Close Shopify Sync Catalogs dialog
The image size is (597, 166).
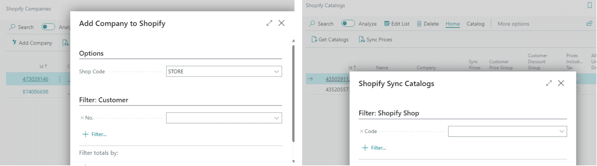(x=561, y=83)
